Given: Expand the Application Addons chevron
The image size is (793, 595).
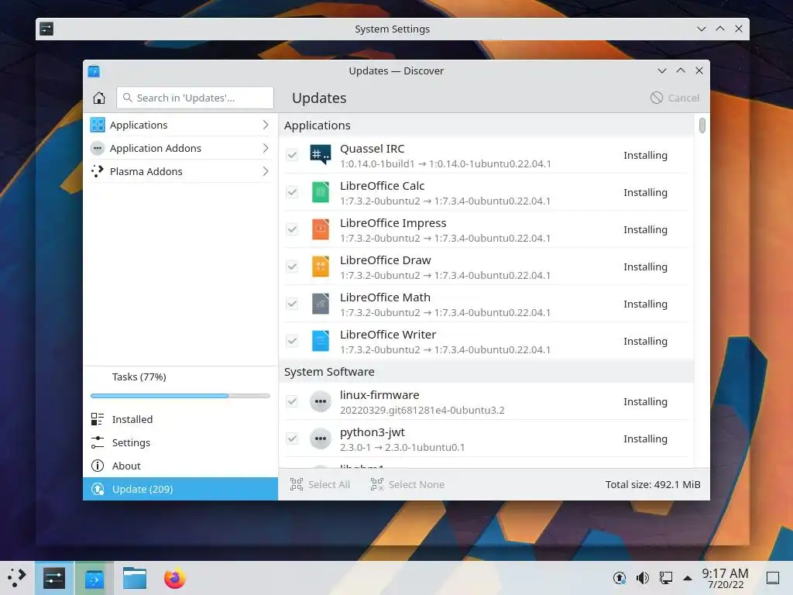Looking at the screenshot, I should [266, 148].
